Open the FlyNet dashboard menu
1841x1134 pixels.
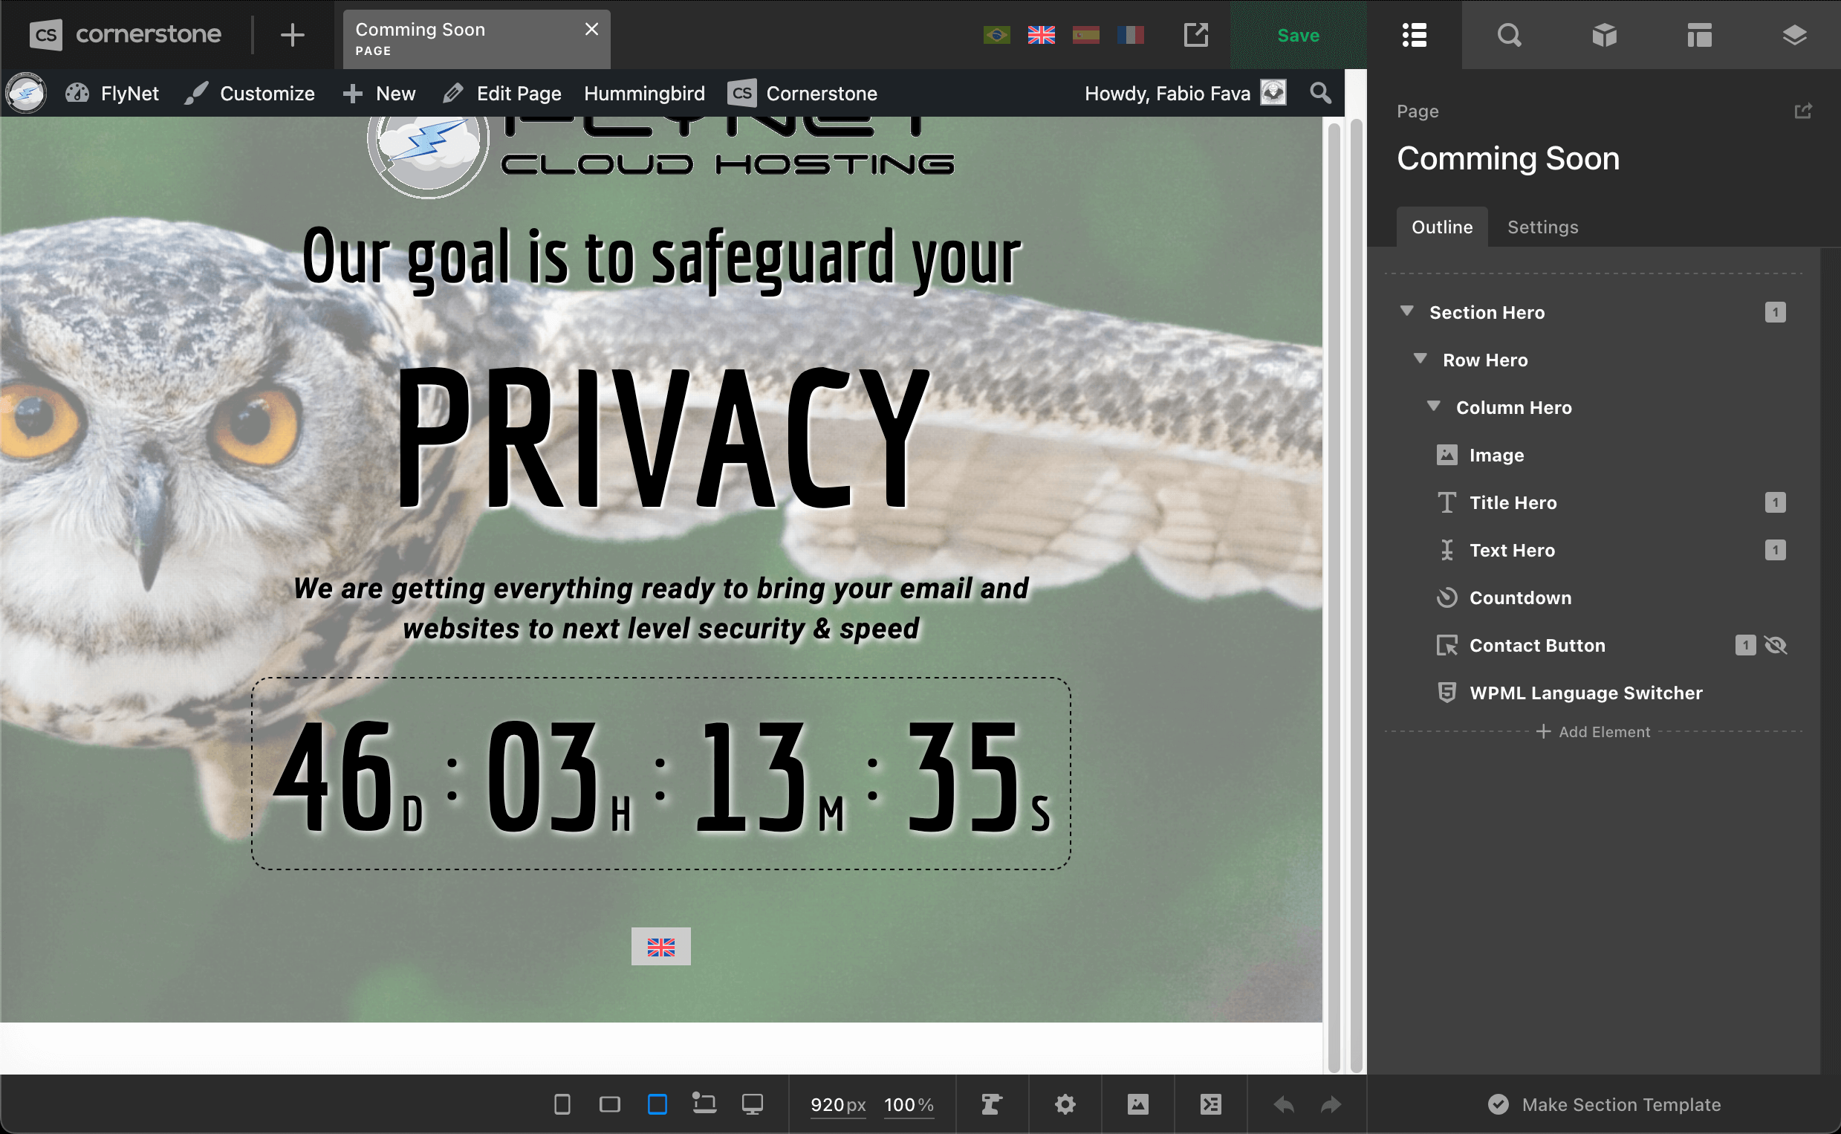[x=112, y=93]
